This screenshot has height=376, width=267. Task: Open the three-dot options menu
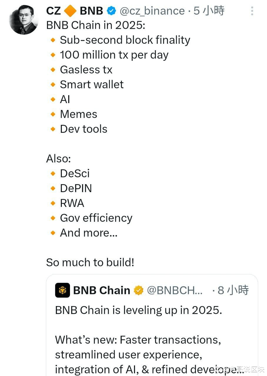click(252, 11)
